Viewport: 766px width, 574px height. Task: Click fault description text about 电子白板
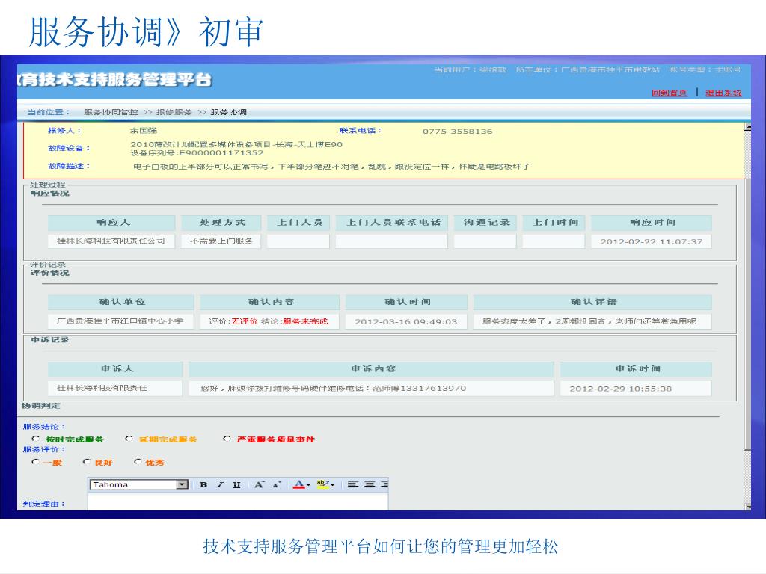click(331, 167)
